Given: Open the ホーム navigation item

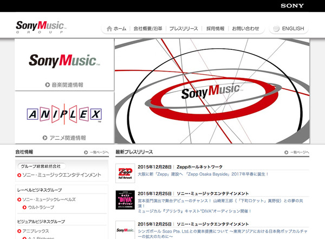Looking at the screenshot, I should click(120, 29).
